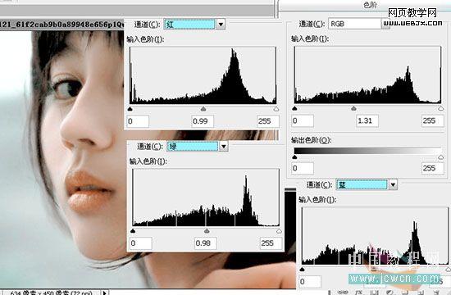The height and width of the screenshot is (295, 451).
Task: Click red channel midtone gray slider
Action: point(203,109)
